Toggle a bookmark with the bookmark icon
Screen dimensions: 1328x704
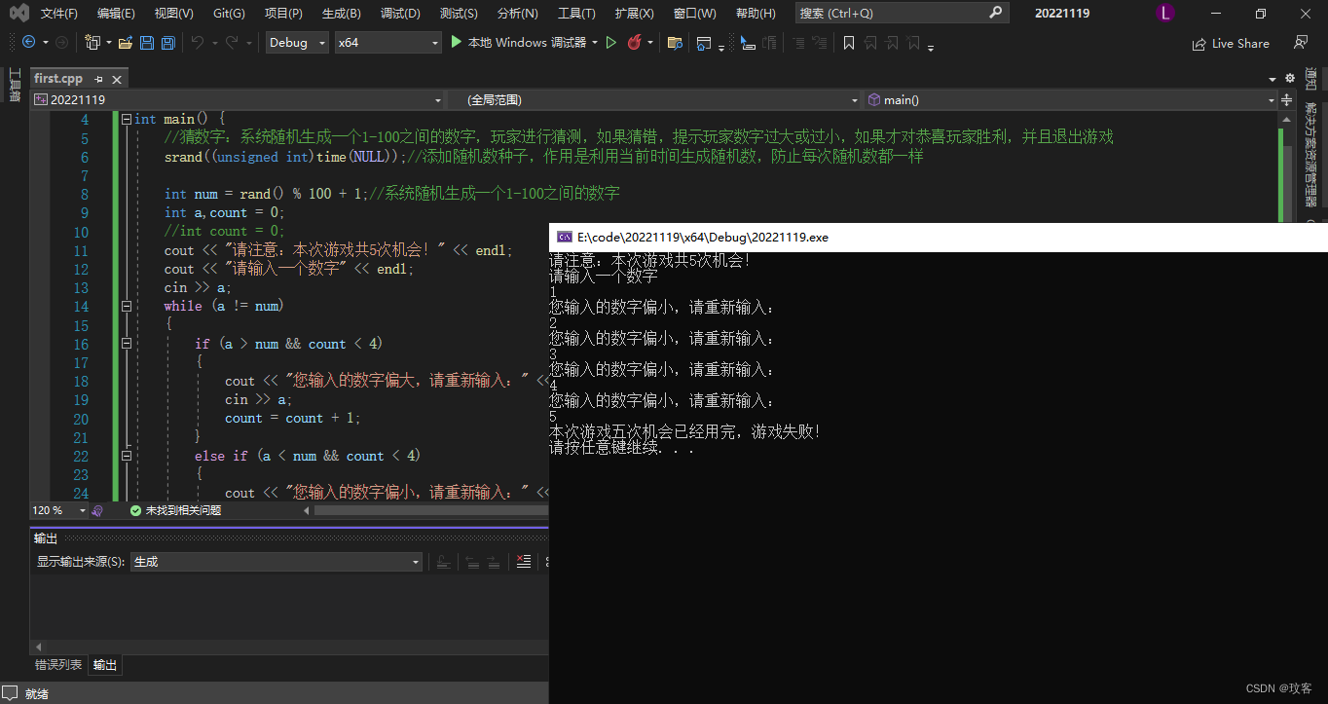click(x=849, y=43)
